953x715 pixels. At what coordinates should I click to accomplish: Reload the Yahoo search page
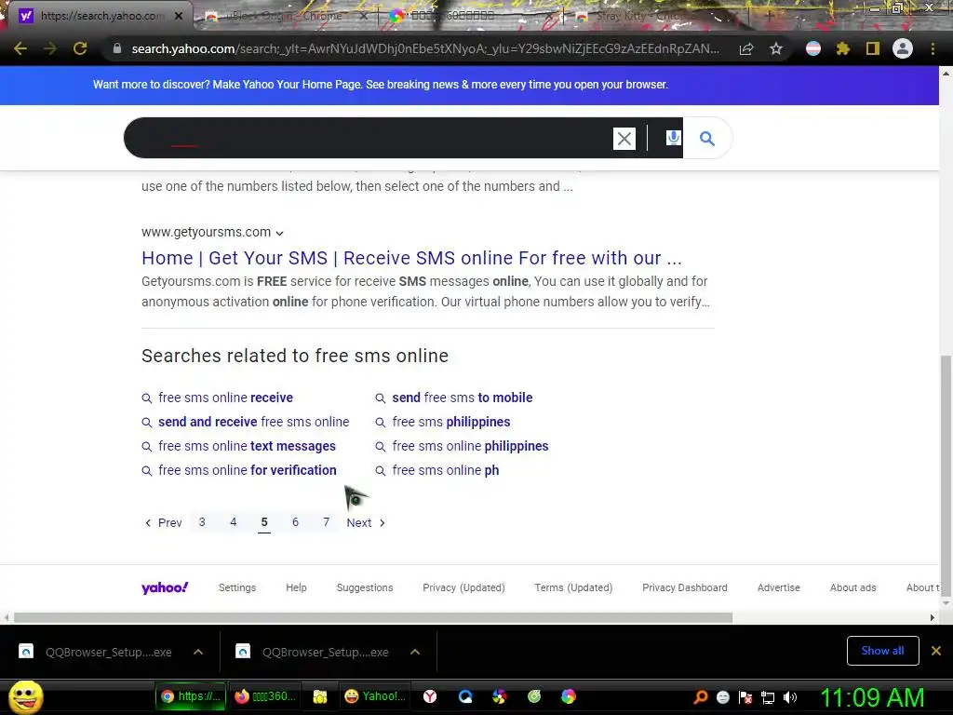click(x=80, y=48)
